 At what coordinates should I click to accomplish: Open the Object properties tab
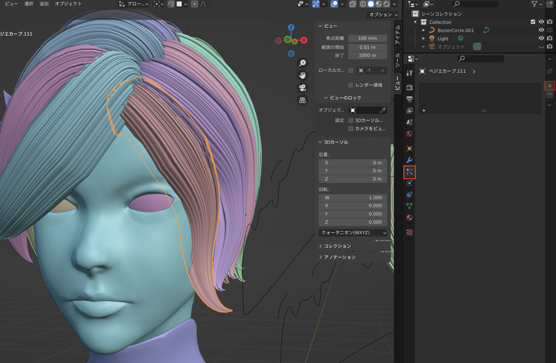[409, 149]
